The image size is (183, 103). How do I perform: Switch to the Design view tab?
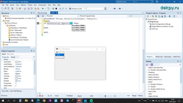pos(134,96)
